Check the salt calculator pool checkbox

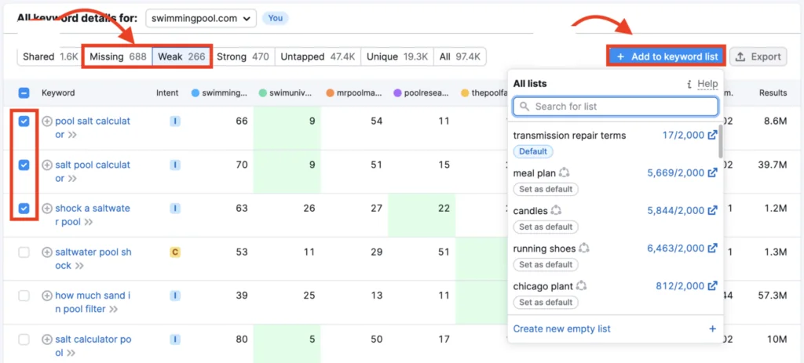click(24, 339)
